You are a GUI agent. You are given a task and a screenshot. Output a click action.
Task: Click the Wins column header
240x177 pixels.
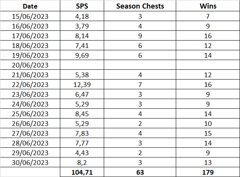(208, 6)
